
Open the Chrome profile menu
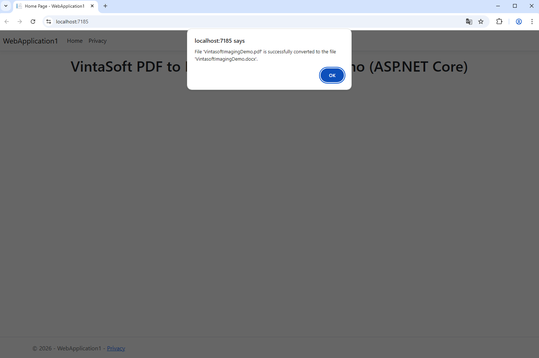point(519,22)
